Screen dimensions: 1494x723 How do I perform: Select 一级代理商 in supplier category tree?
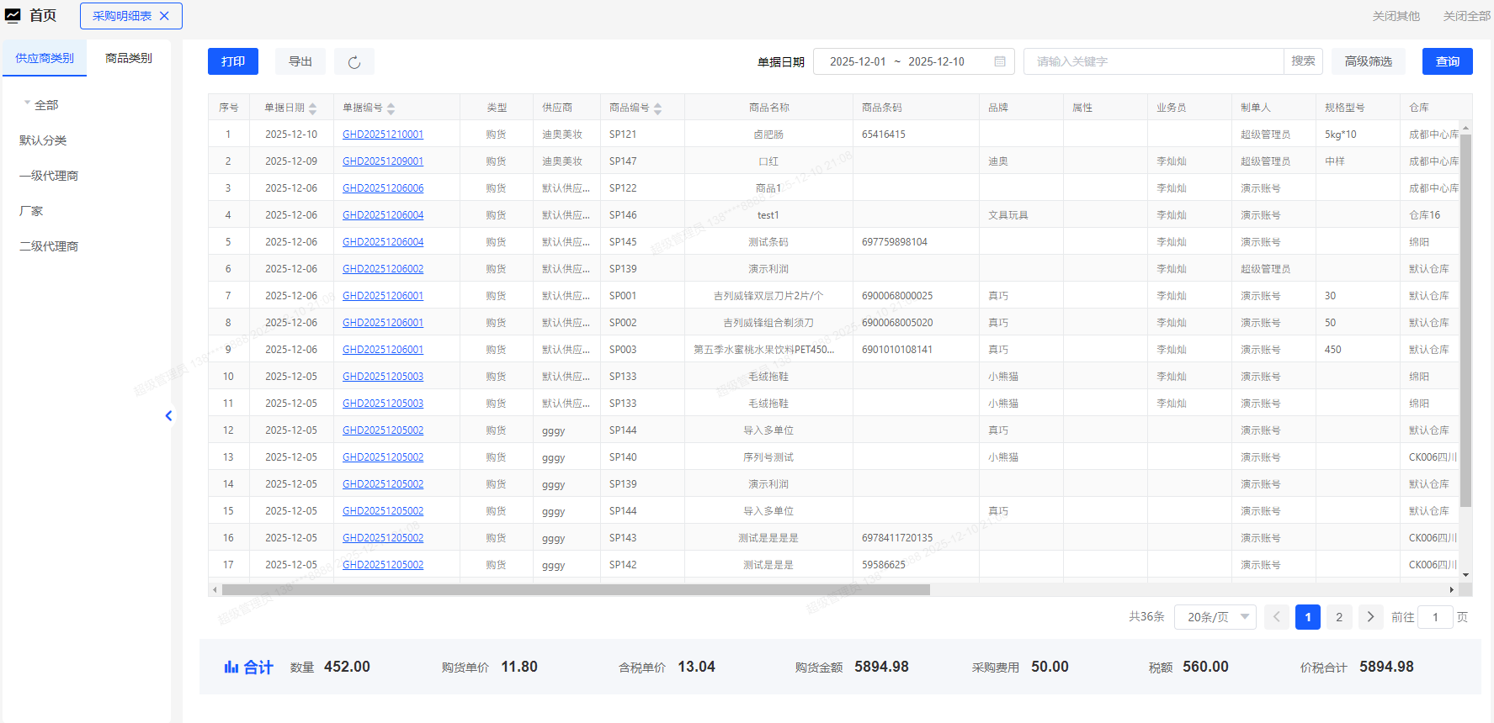[49, 176]
